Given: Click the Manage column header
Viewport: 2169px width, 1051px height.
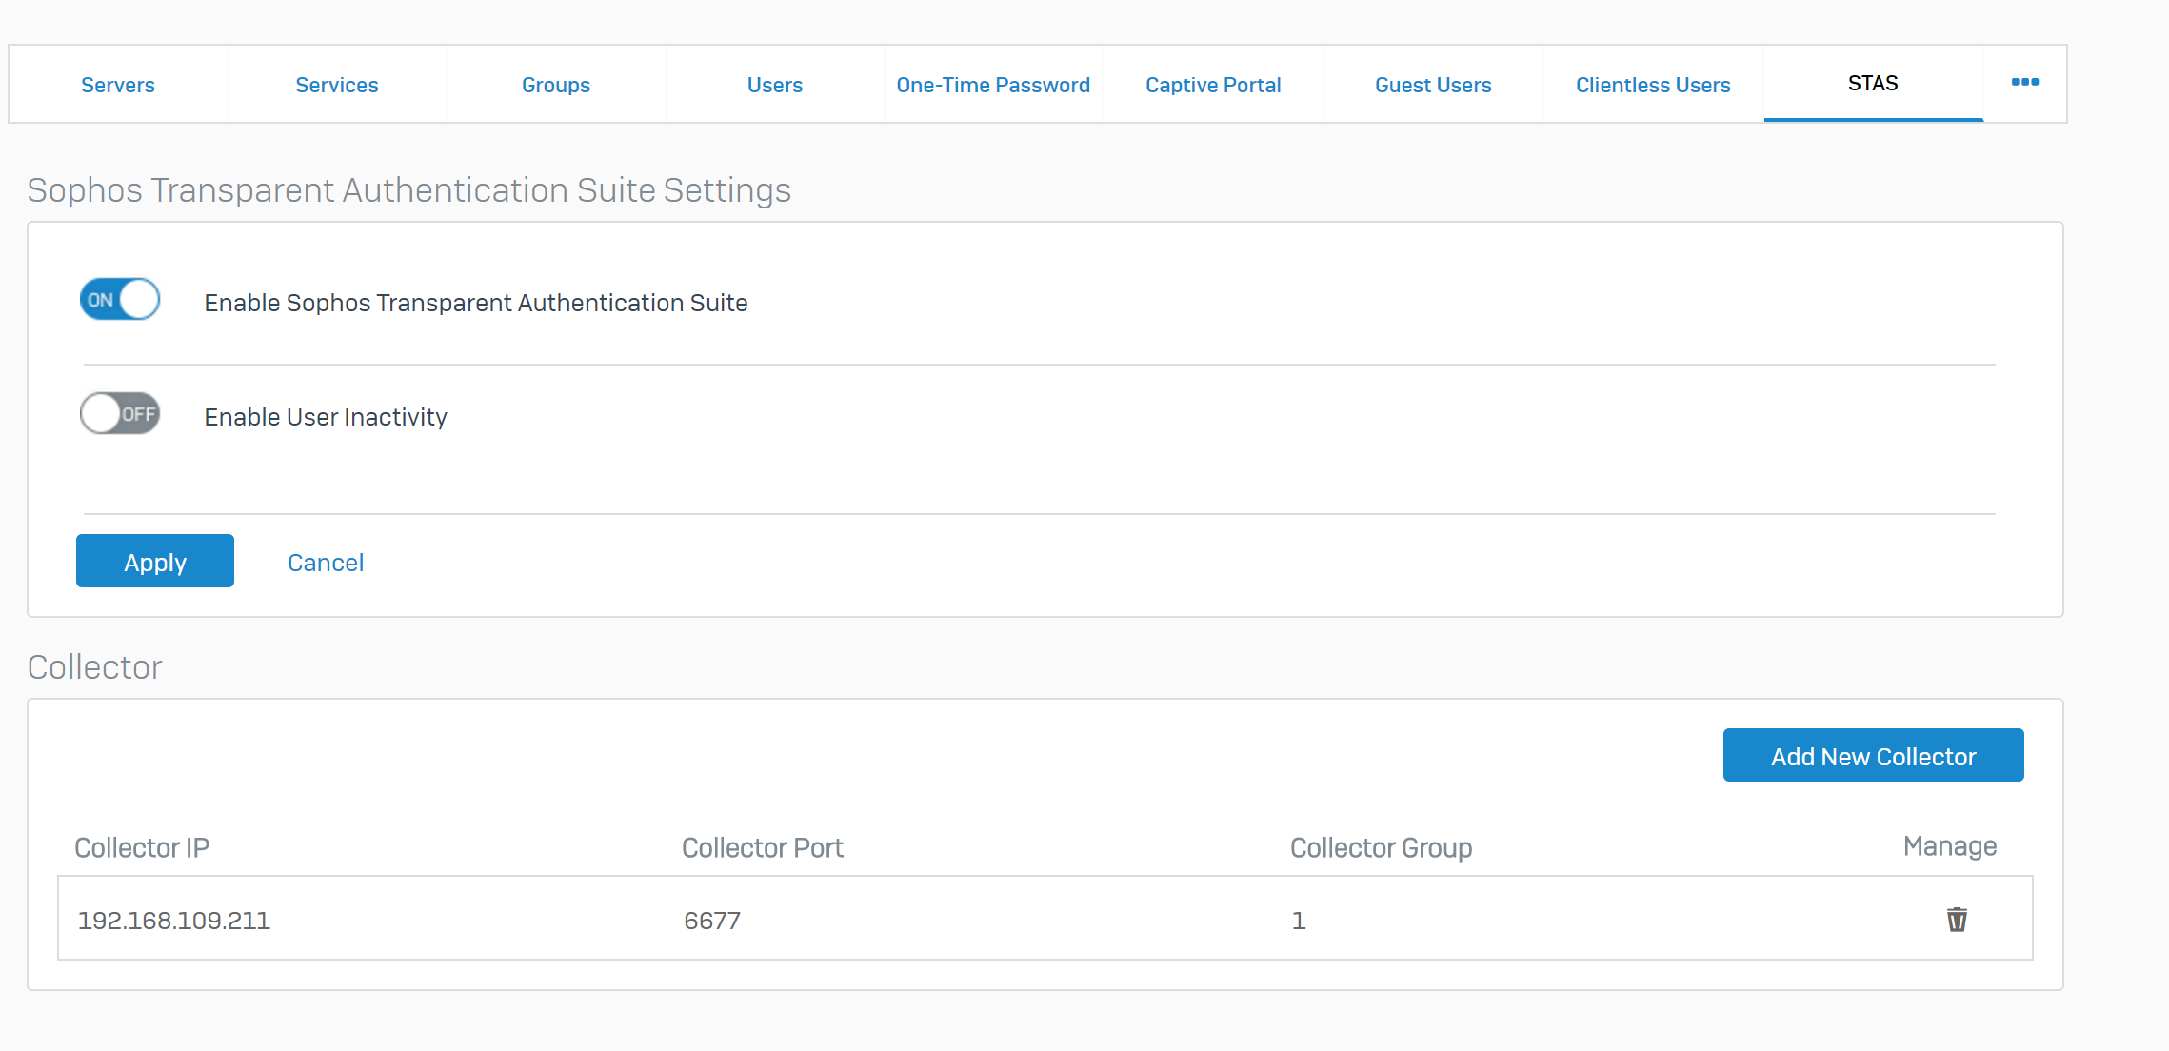Looking at the screenshot, I should (x=1950, y=846).
